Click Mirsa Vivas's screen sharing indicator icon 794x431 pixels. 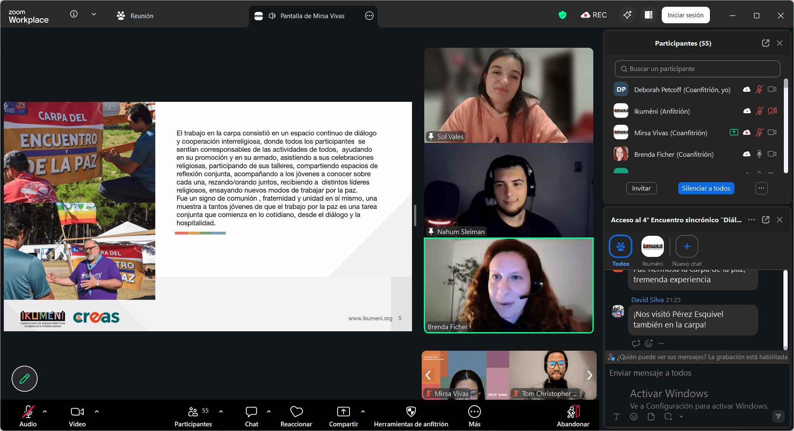click(x=734, y=133)
